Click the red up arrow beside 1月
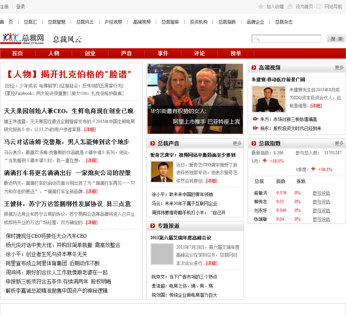The height and width of the screenshot is (315, 346). point(264,160)
